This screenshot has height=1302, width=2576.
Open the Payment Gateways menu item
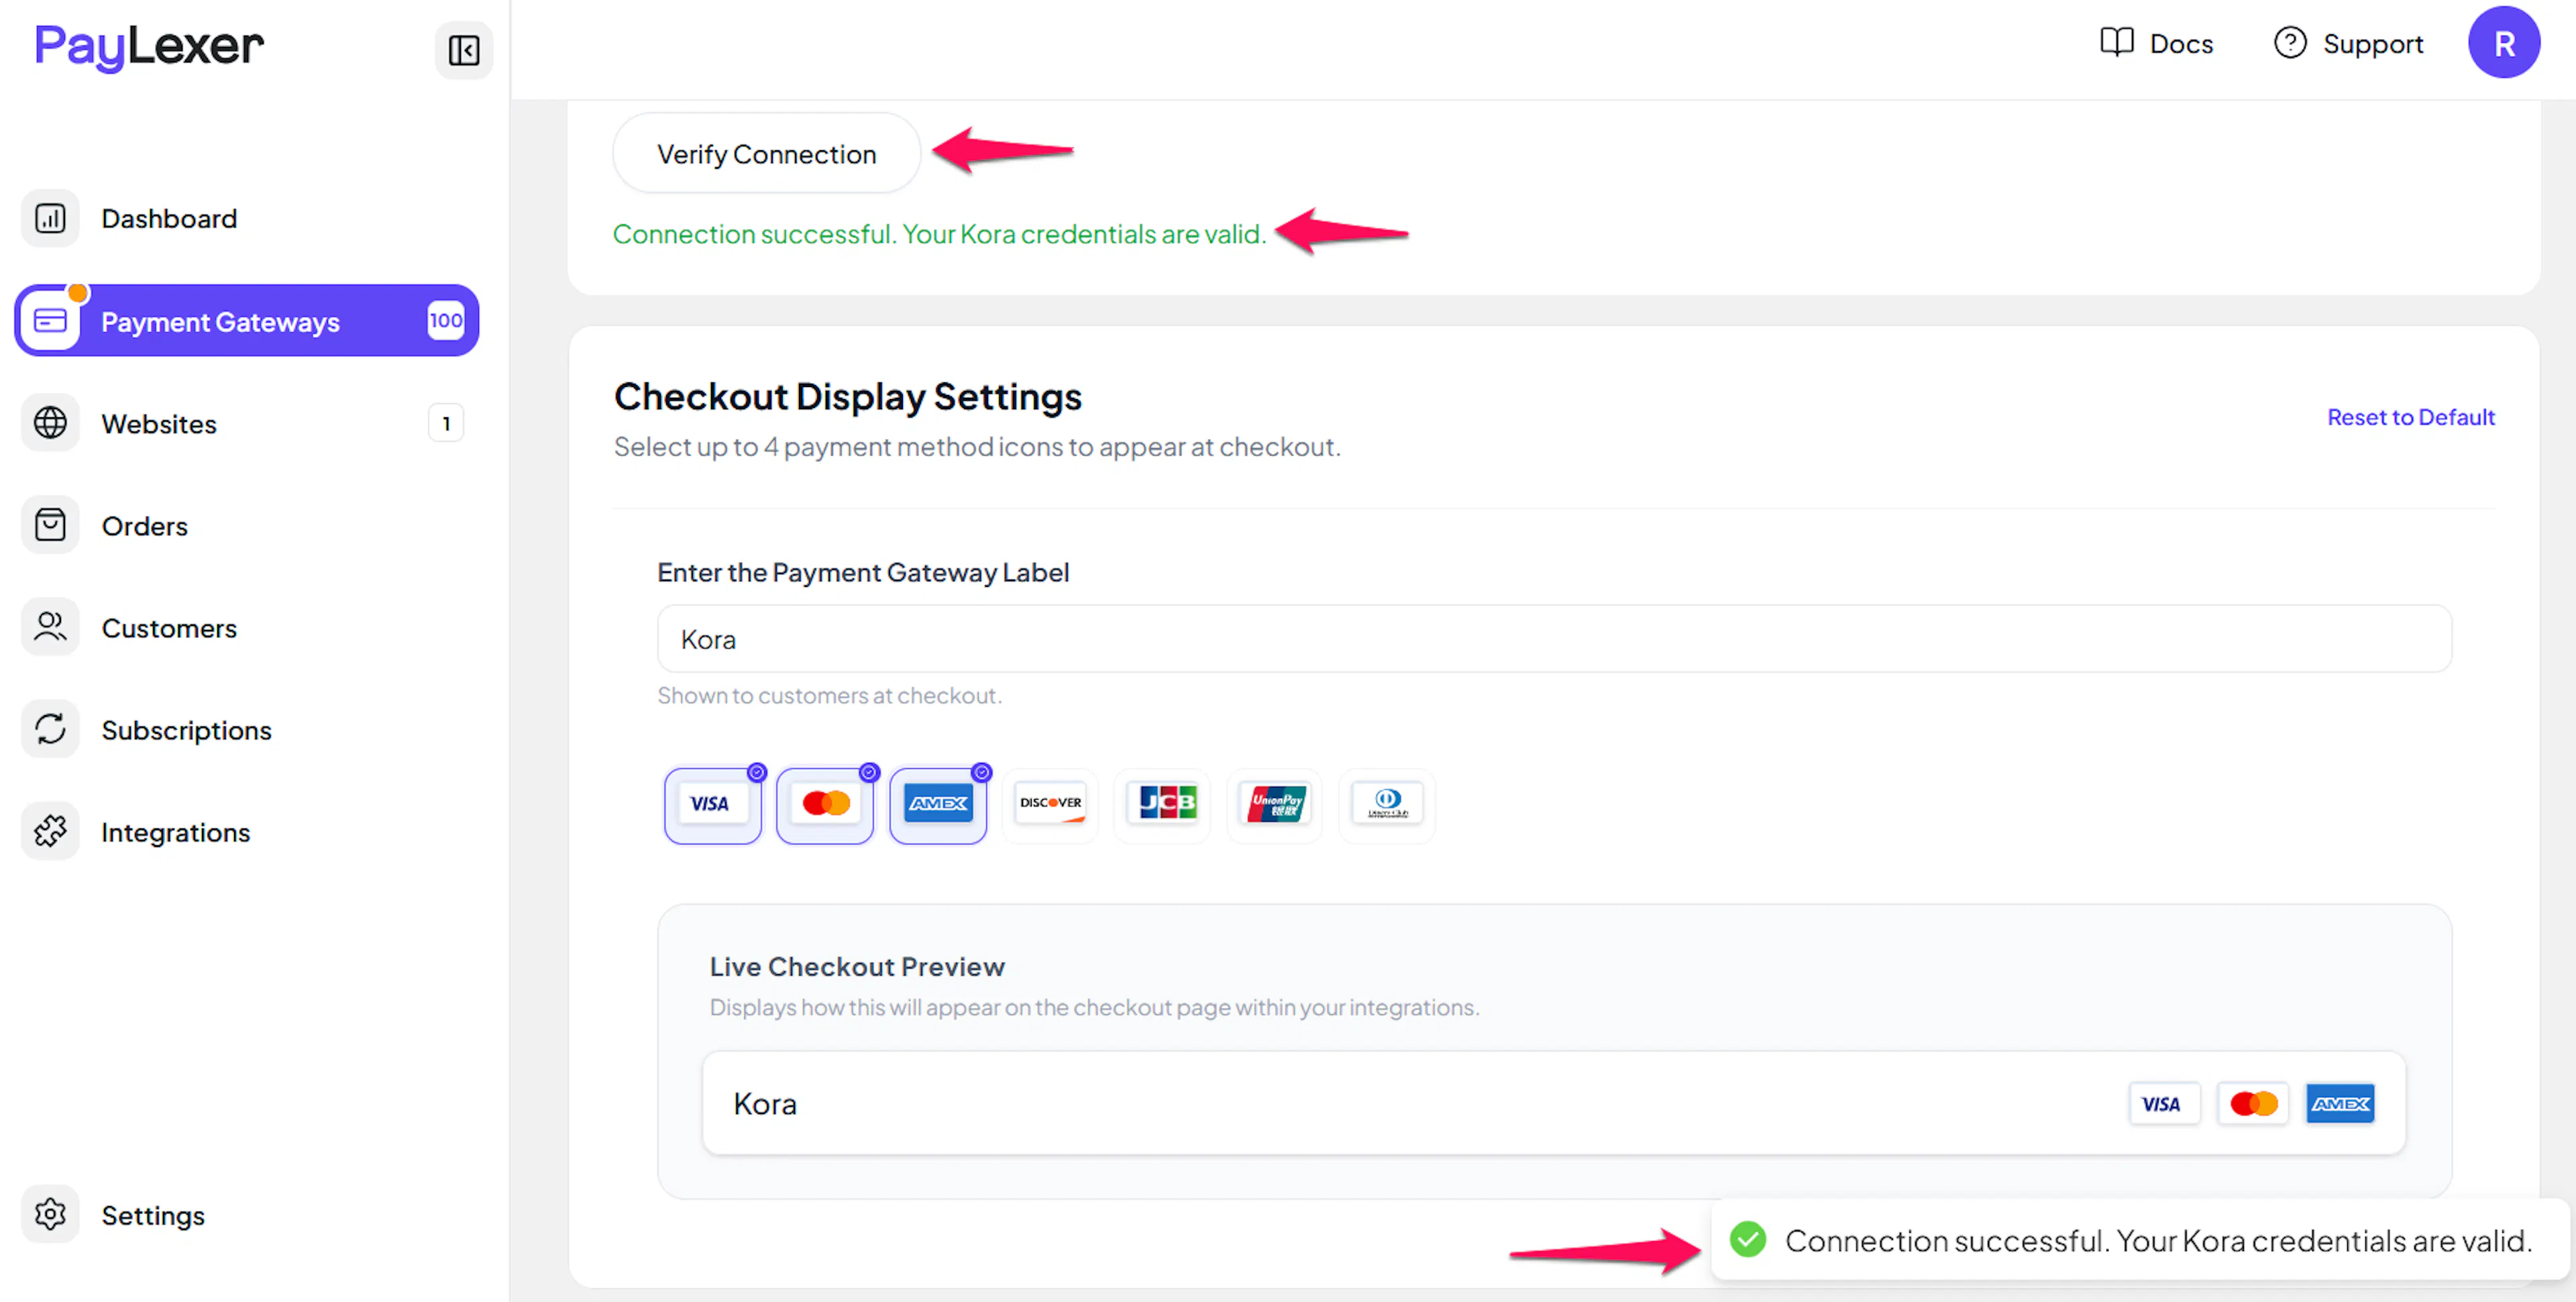pyautogui.click(x=246, y=321)
